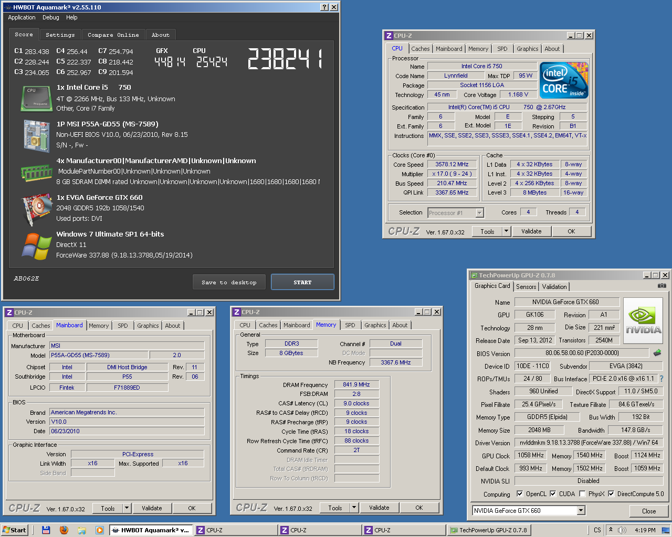Screen dimensions: 672x537
Task: Click the HWBOT Aquamark taskbar button
Action: pos(151,530)
